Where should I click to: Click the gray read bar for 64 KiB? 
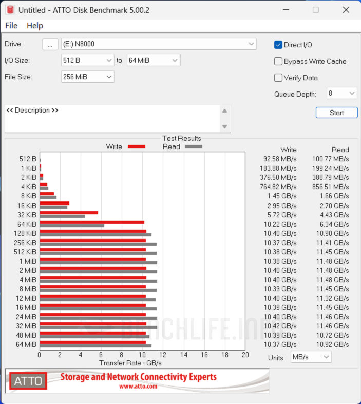pyautogui.click(x=72, y=226)
